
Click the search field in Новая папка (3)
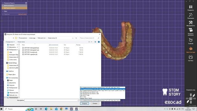click(89, 38)
